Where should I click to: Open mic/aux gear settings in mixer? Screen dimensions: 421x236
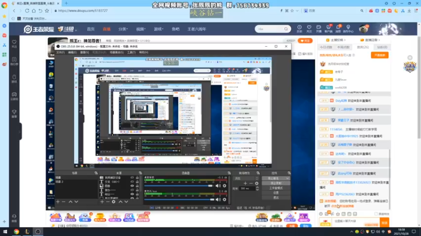point(225,199)
